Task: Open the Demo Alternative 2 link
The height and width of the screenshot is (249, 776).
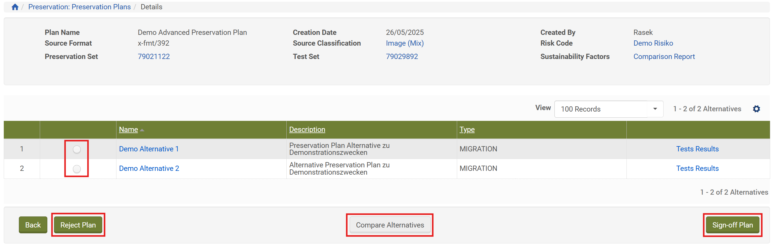Action: [149, 169]
